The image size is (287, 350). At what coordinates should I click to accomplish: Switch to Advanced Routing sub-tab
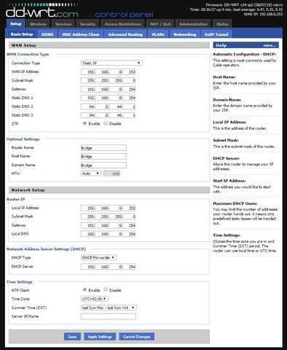click(125, 34)
